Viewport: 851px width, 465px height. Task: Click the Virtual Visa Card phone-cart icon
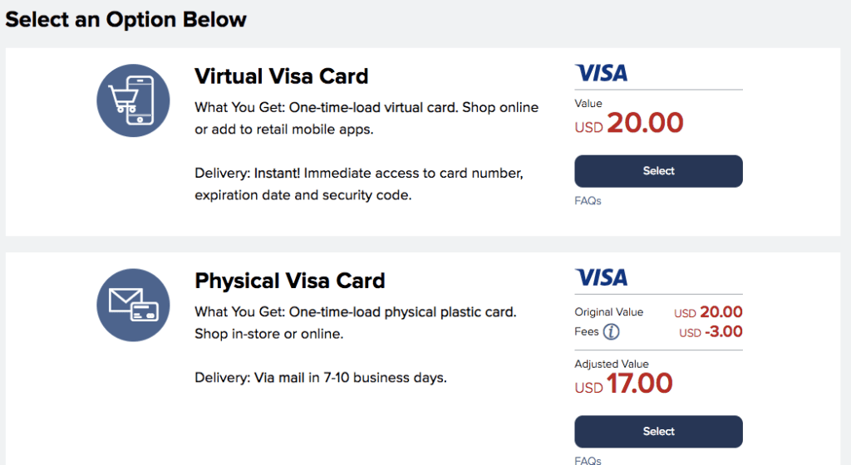[133, 100]
